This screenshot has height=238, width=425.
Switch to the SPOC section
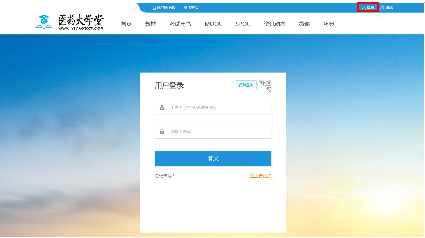coord(243,24)
